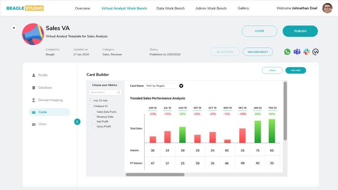Click the DISCARD DRAFT button

coord(258,52)
